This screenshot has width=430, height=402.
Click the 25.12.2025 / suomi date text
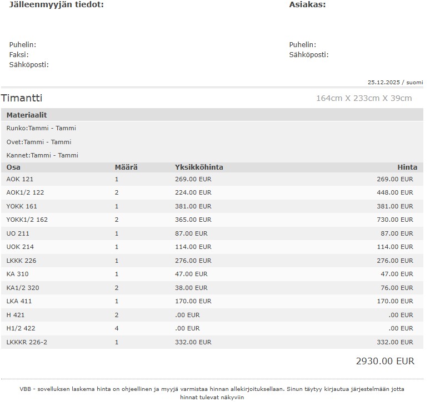point(395,83)
